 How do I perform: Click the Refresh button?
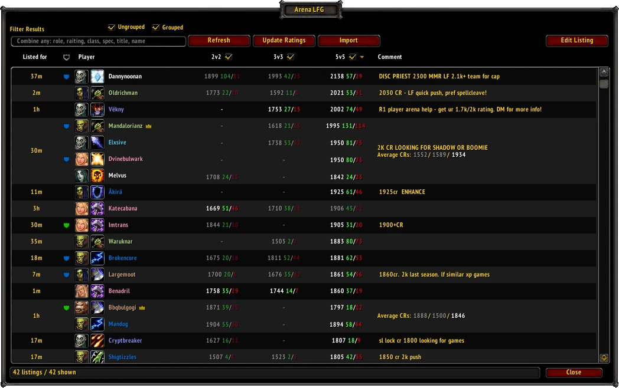(219, 41)
